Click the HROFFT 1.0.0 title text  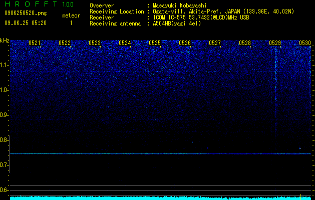point(39,4)
